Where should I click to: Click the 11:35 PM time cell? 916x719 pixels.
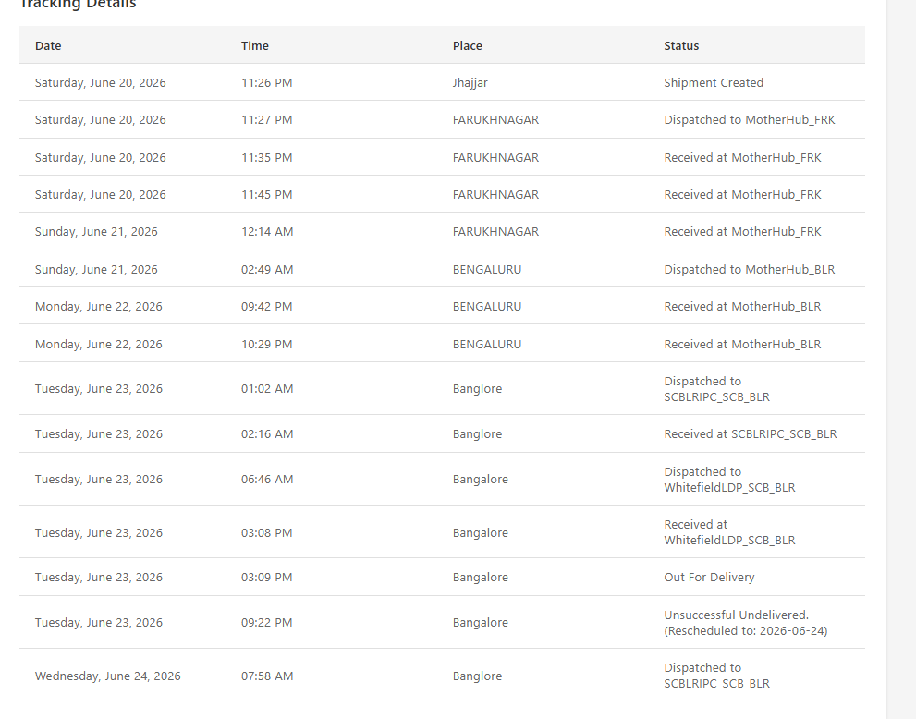click(x=266, y=158)
